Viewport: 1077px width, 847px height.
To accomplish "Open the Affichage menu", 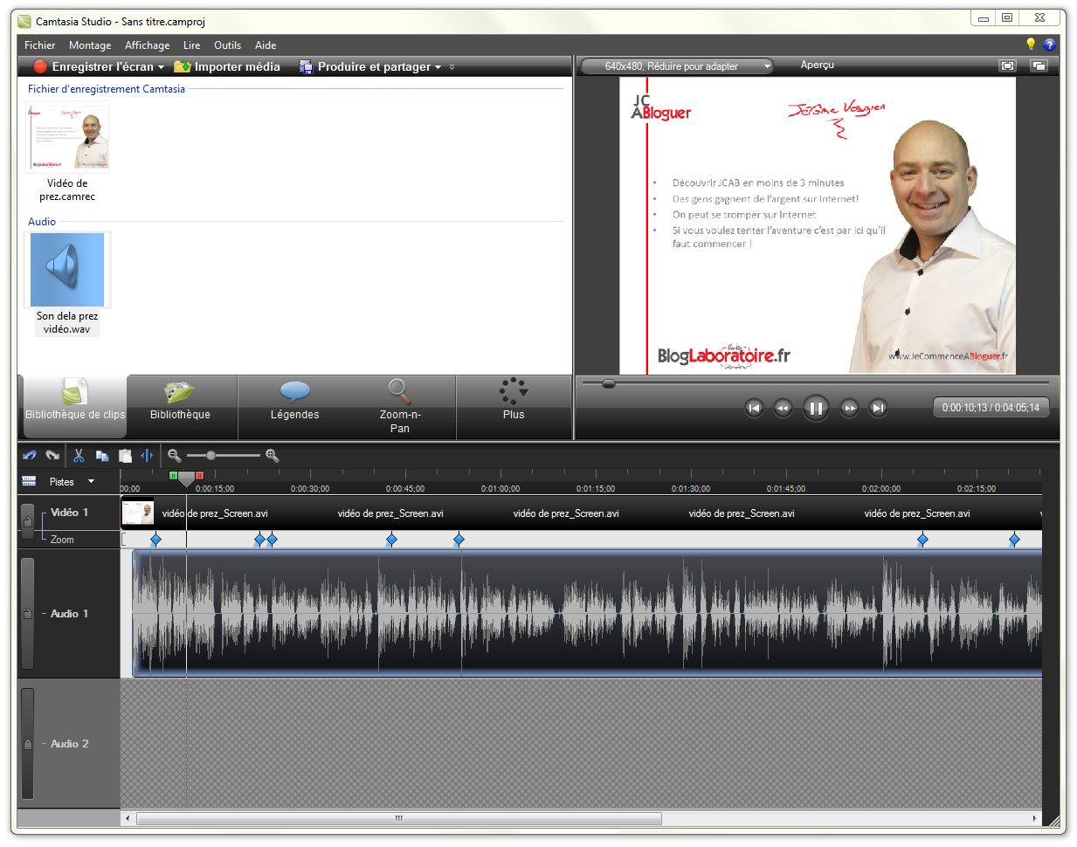I will coord(147,45).
